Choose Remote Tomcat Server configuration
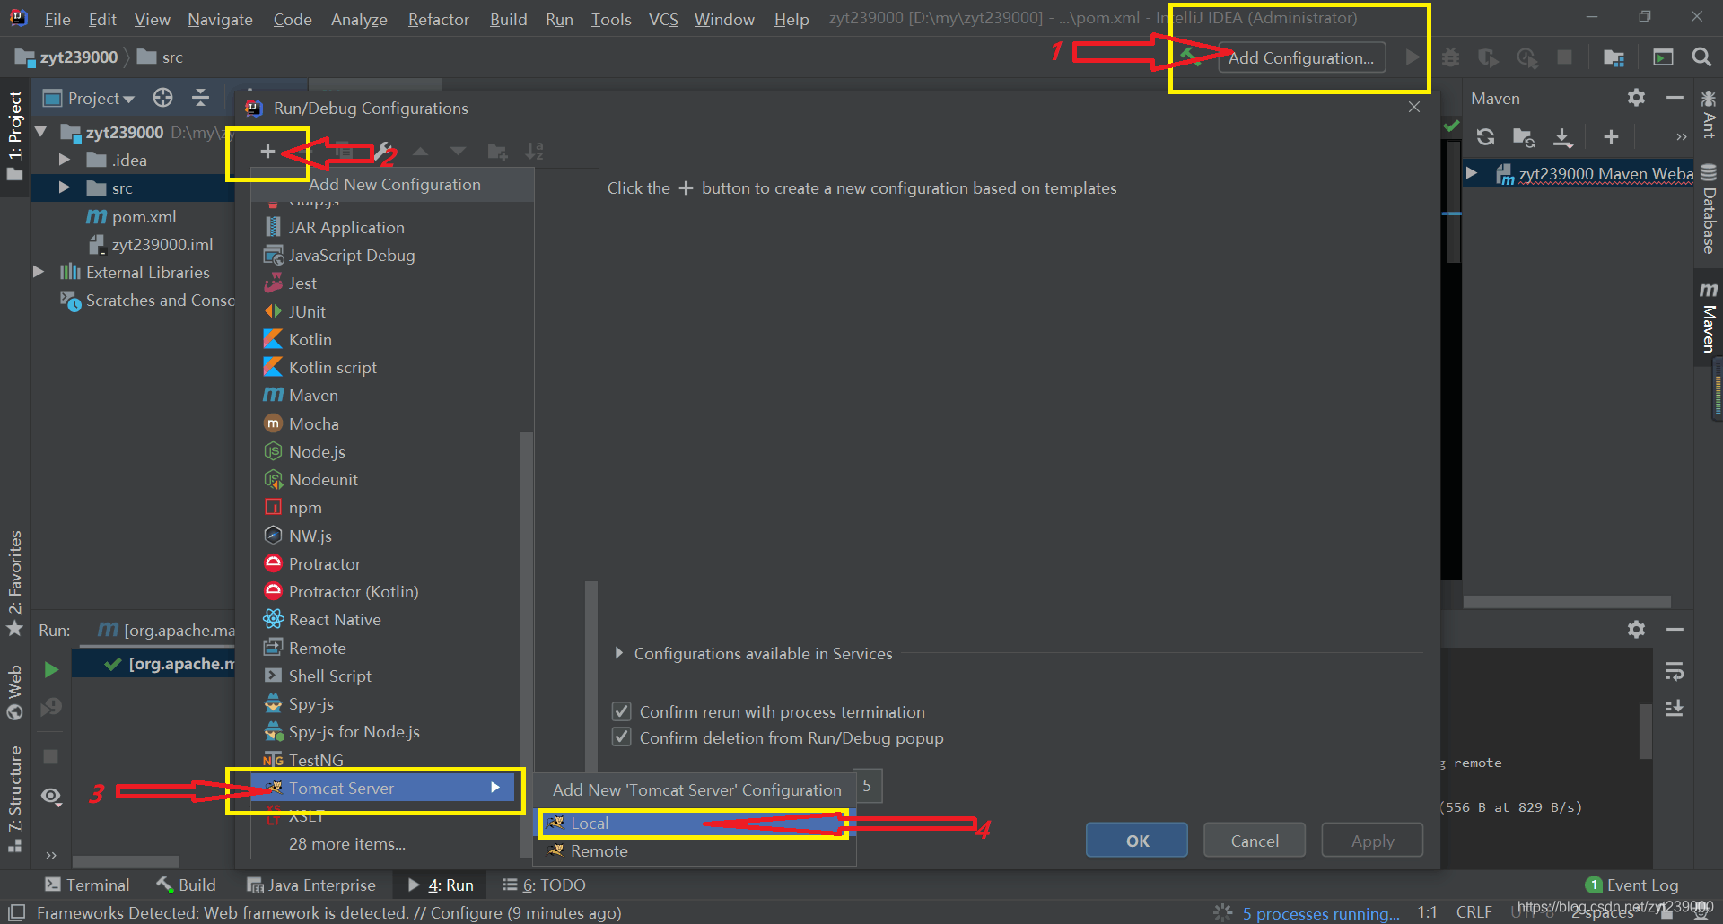This screenshot has height=924, width=1723. pos(695,850)
